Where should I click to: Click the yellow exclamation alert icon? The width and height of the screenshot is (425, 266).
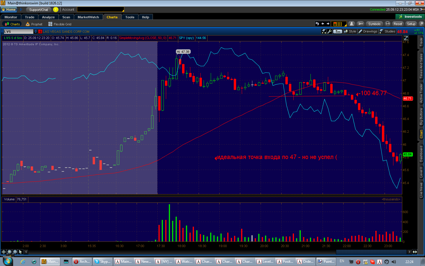tap(55, 9)
